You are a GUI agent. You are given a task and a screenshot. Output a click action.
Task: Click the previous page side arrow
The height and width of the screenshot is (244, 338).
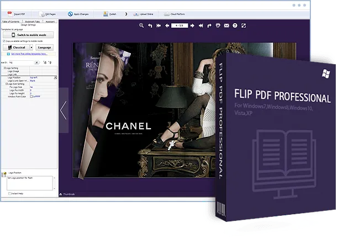pyautogui.click(x=64, y=110)
